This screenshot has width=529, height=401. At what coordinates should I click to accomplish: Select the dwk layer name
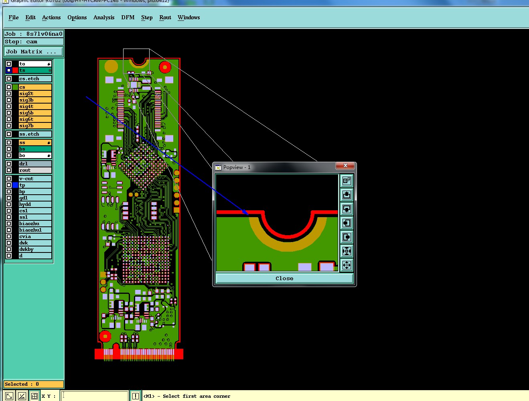(35, 243)
